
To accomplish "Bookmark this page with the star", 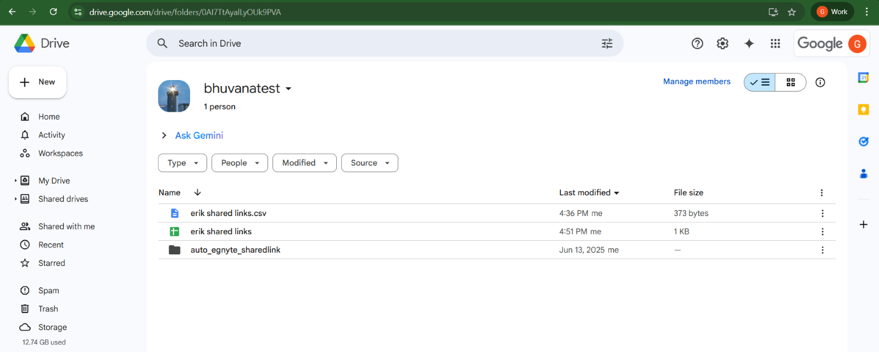I will point(792,12).
